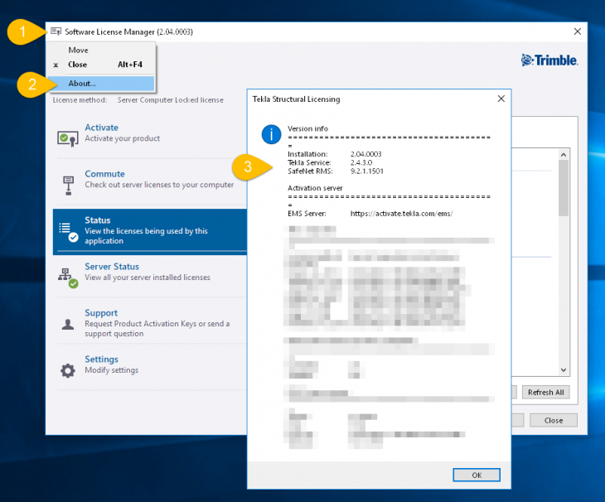605x502 pixels.
Task: Click the Trimble logo
Action: [549, 60]
